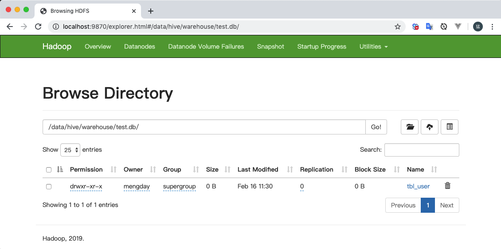Open the Datanodes nav item
Screen dimensions: 501x249
pos(140,46)
